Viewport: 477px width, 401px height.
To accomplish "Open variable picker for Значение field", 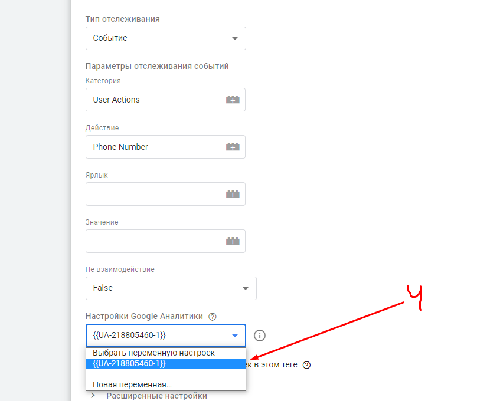I will 233,241.
